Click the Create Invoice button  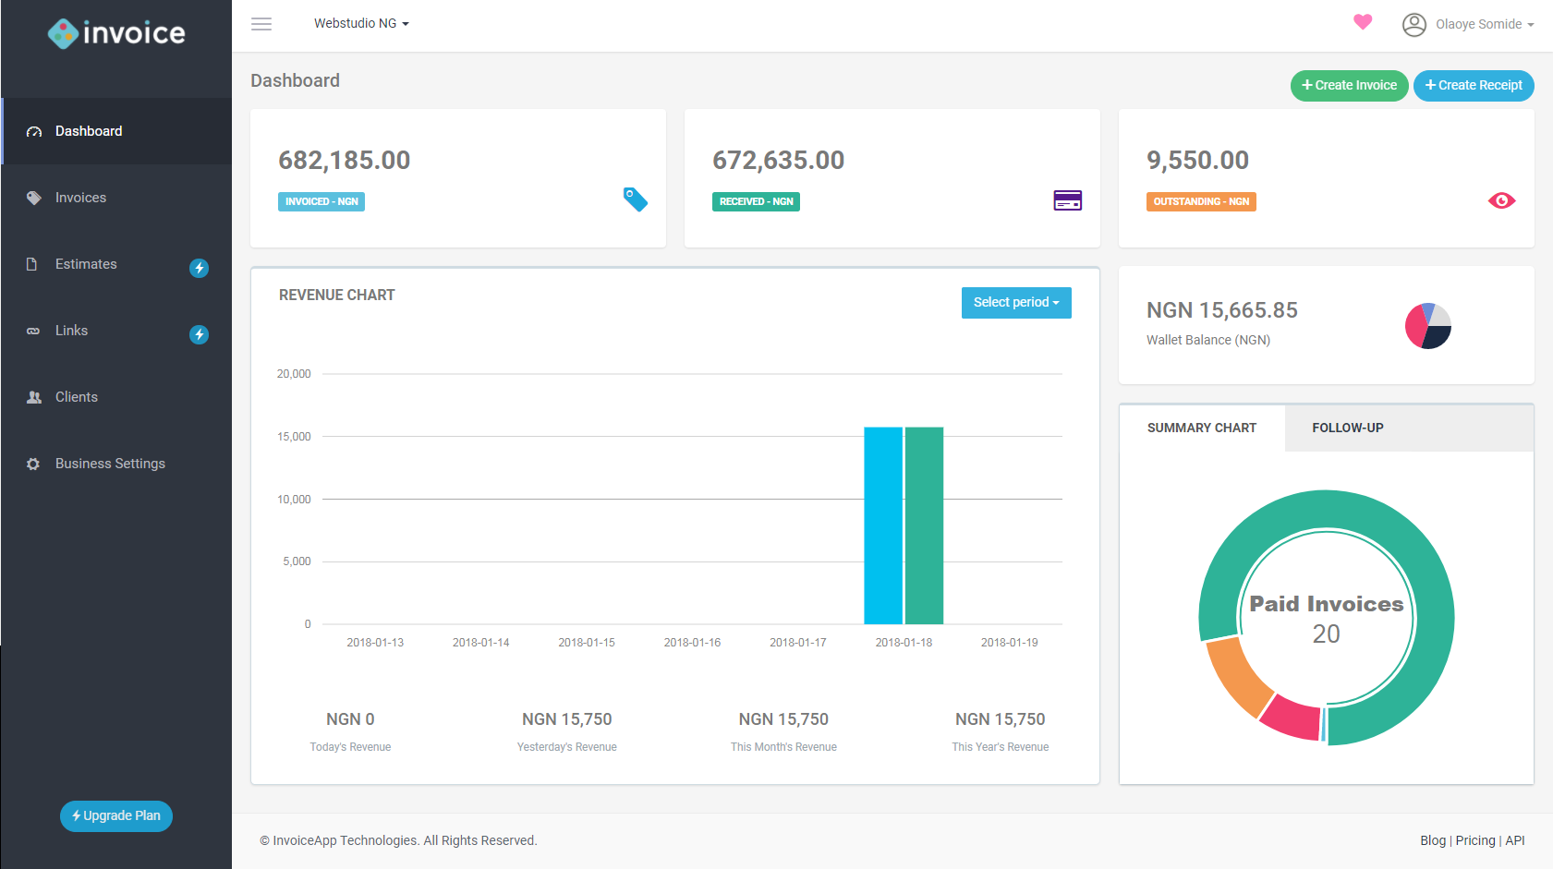[x=1349, y=85]
